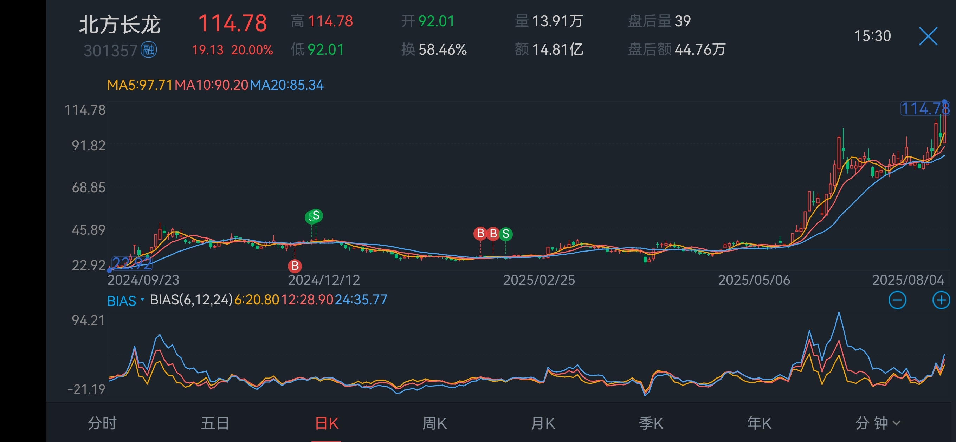This screenshot has height=442, width=956.
Task: Tap the red B marker below 2024/12 candles
Action: 295,266
